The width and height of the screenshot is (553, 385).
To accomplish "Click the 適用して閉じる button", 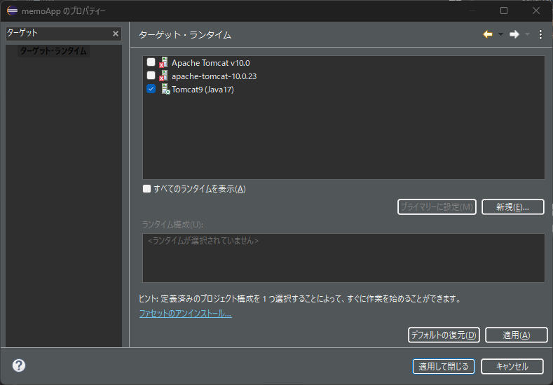I will [x=444, y=366].
